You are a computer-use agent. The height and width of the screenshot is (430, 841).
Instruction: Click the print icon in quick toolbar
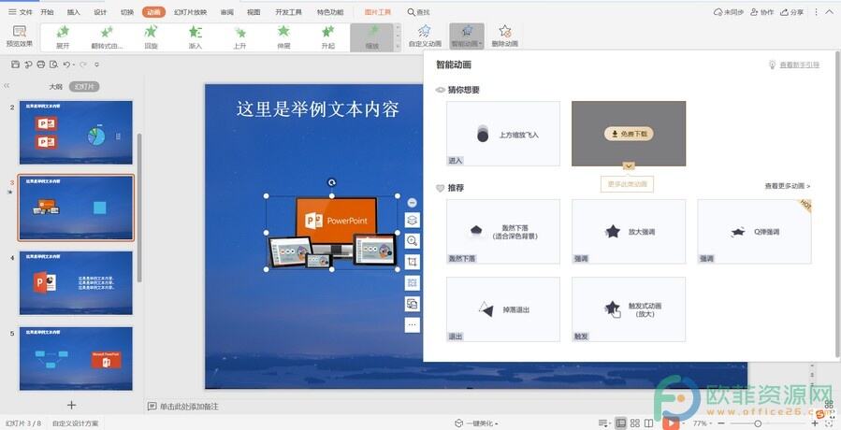[41, 64]
